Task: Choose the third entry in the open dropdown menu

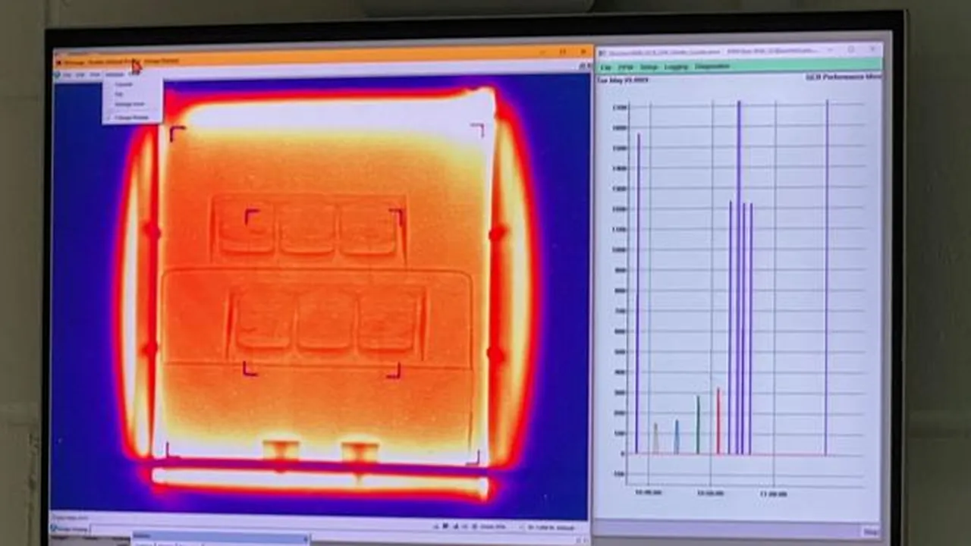Action: pyautogui.click(x=129, y=104)
